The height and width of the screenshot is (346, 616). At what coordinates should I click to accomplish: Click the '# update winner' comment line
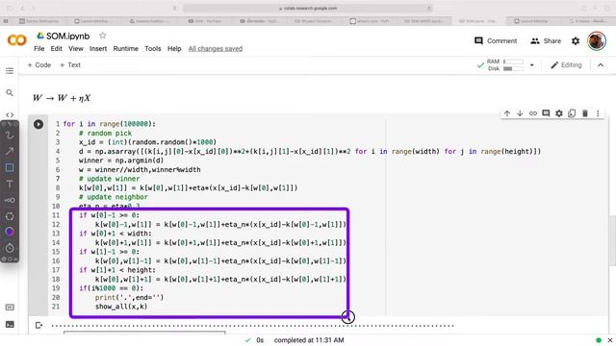tap(109, 179)
